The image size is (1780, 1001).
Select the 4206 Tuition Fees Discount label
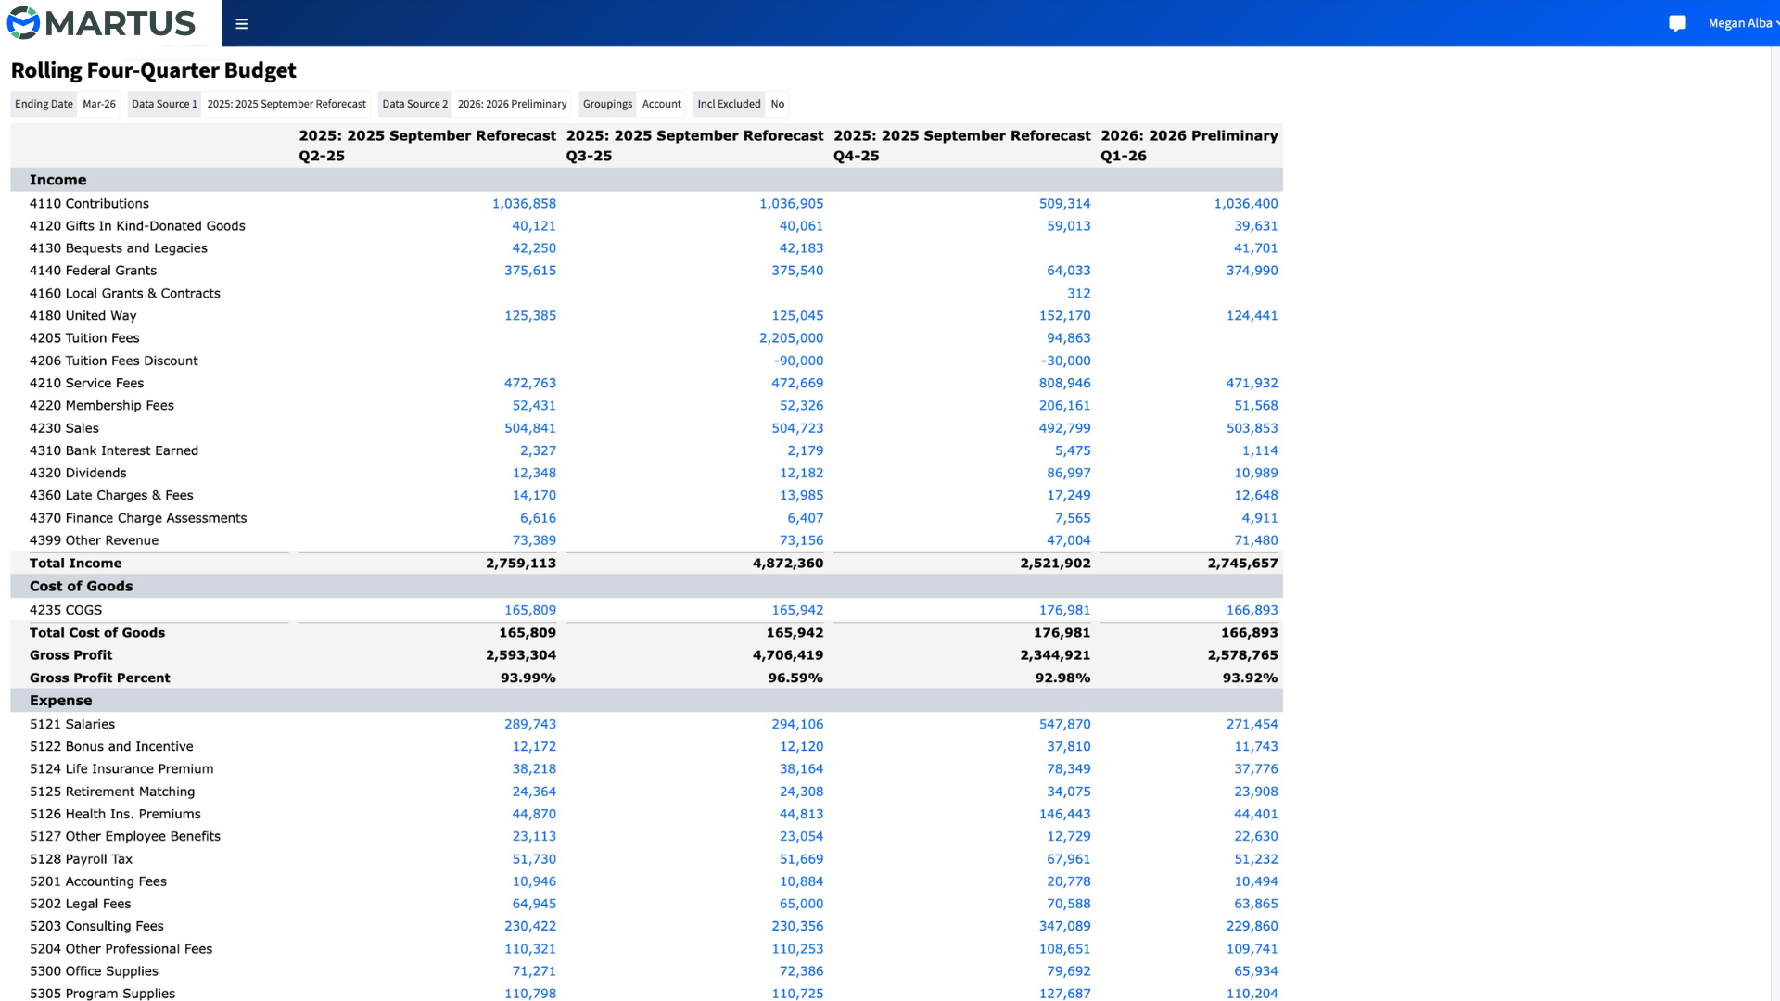[113, 361]
